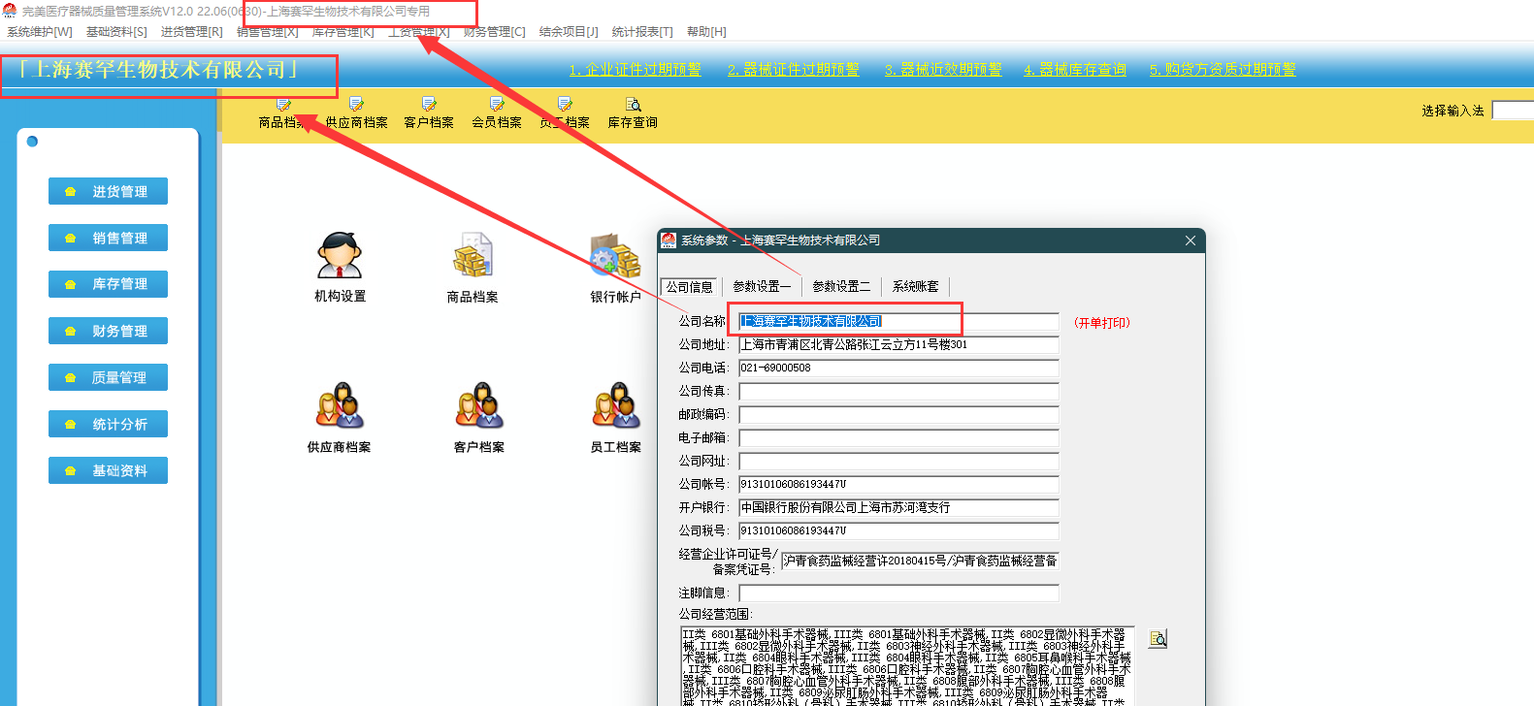Open the 商品档案 toolbar icon
The width and height of the screenshot is (1534, 706).
(282, 112)
